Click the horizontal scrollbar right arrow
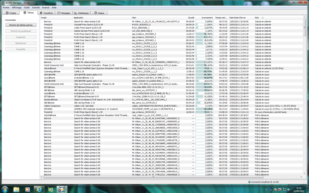The width and height of the screenshot is (309, 193). coord(301,177)
